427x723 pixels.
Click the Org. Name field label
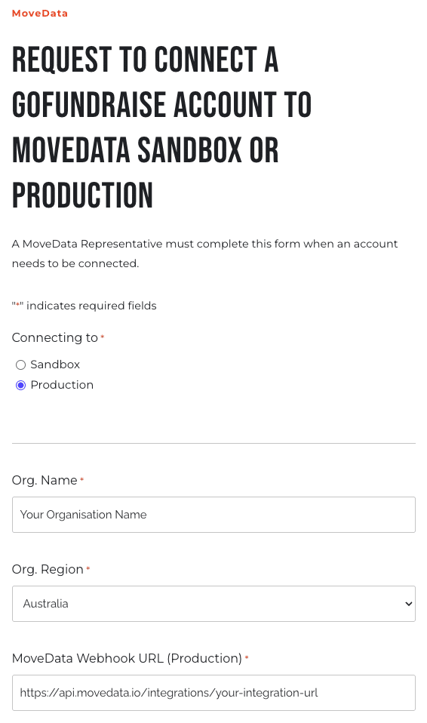point(45,481)
